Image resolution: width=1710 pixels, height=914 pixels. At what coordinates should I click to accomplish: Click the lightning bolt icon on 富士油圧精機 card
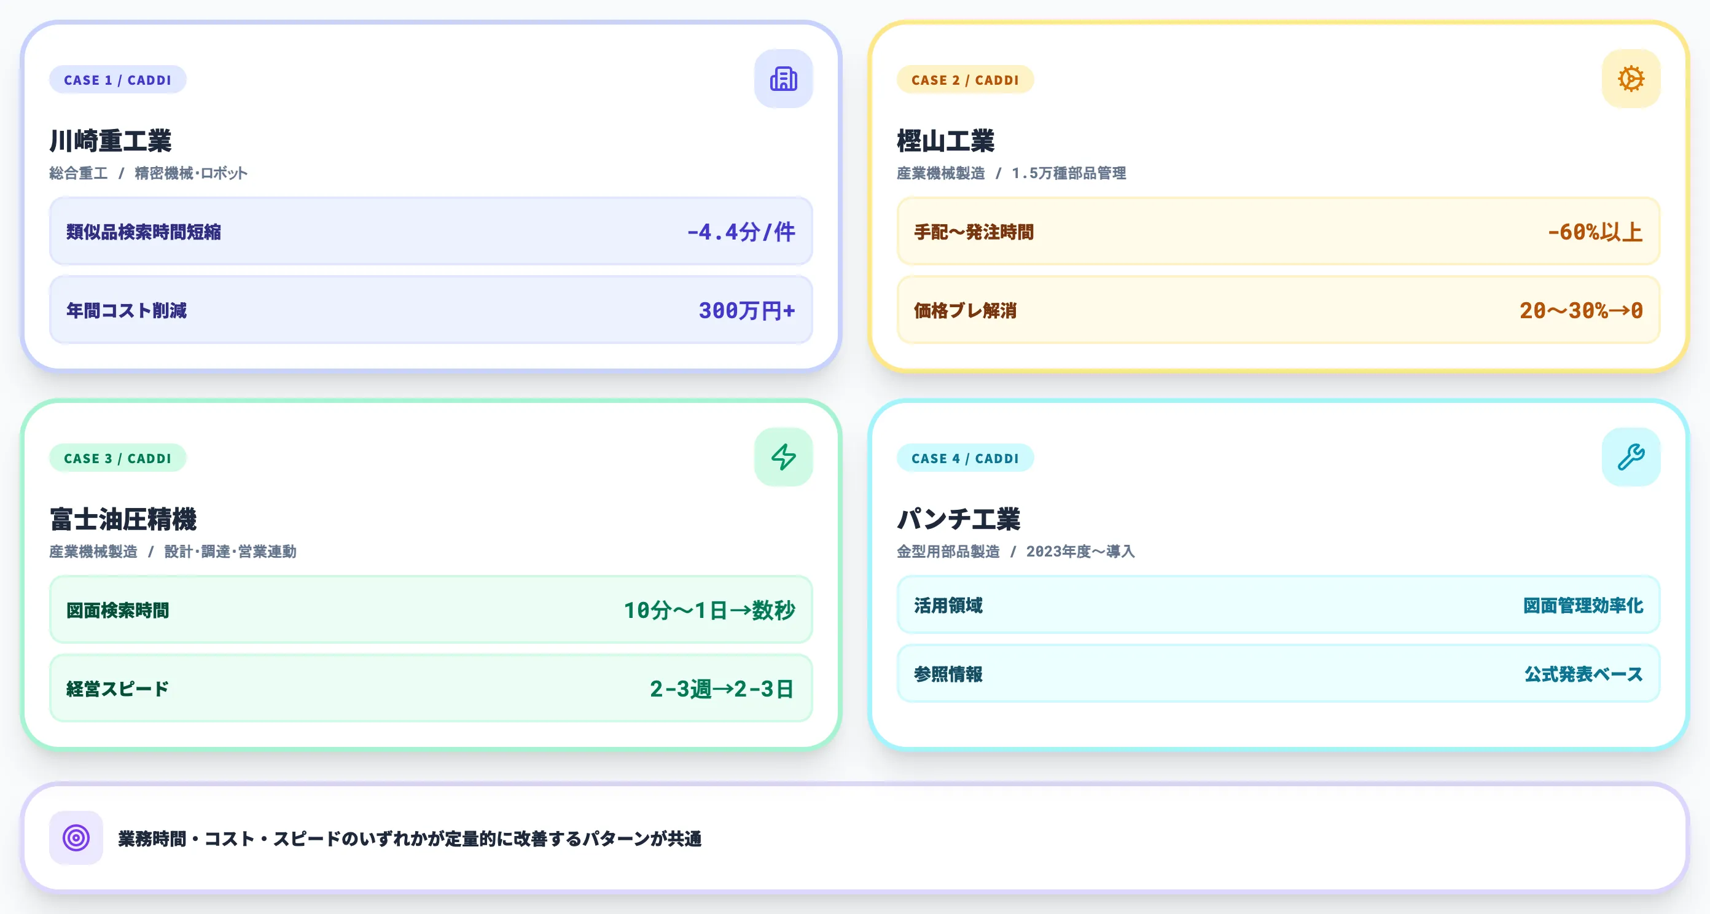tap(783, 456)
